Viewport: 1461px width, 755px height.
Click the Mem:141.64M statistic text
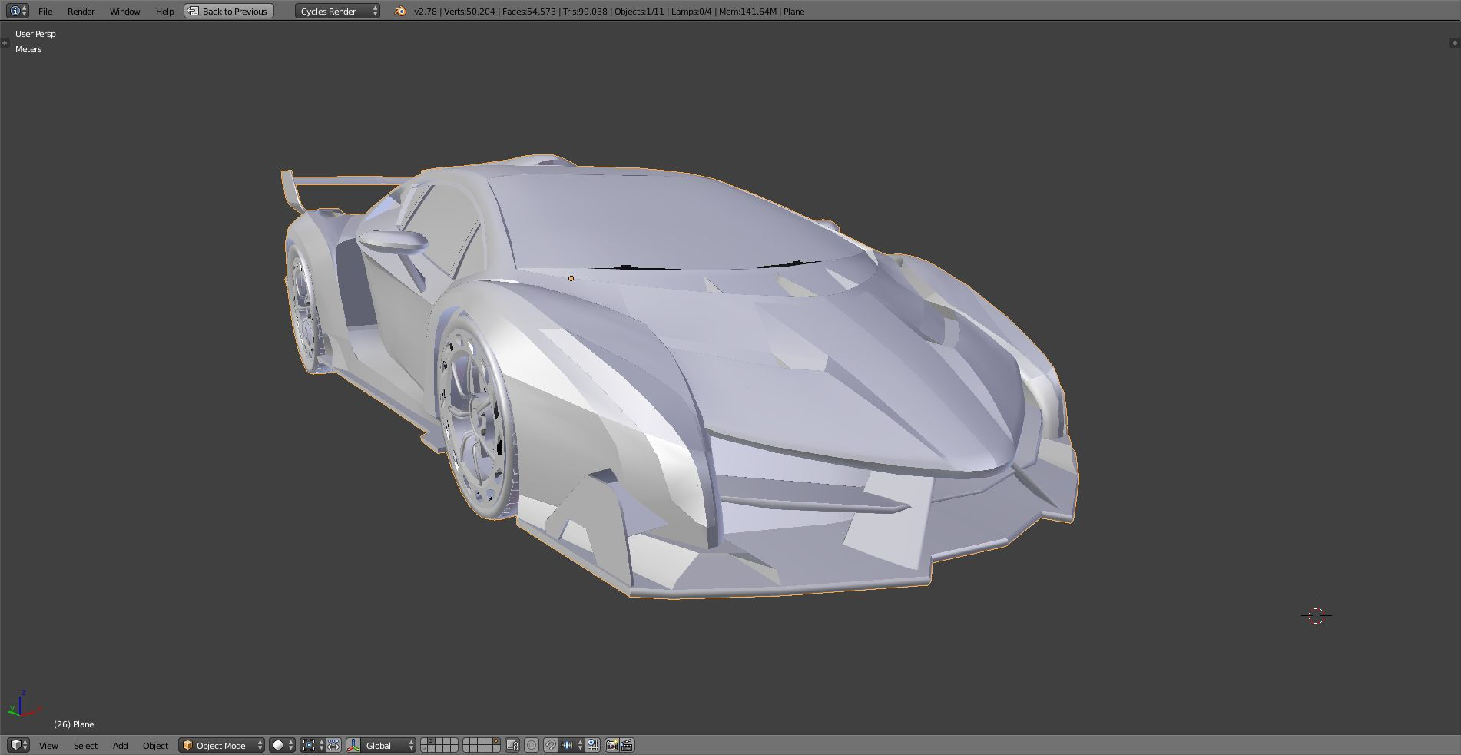coord(747,11)
